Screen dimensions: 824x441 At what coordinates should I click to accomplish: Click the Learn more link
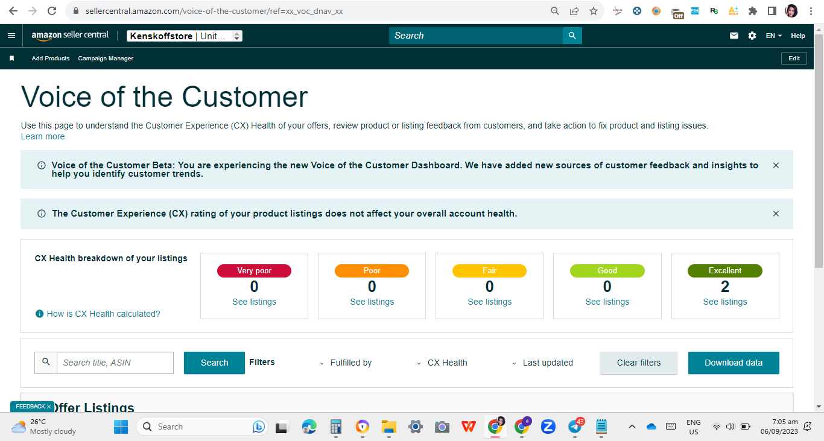pyautogui.click(x=43, y=136)
